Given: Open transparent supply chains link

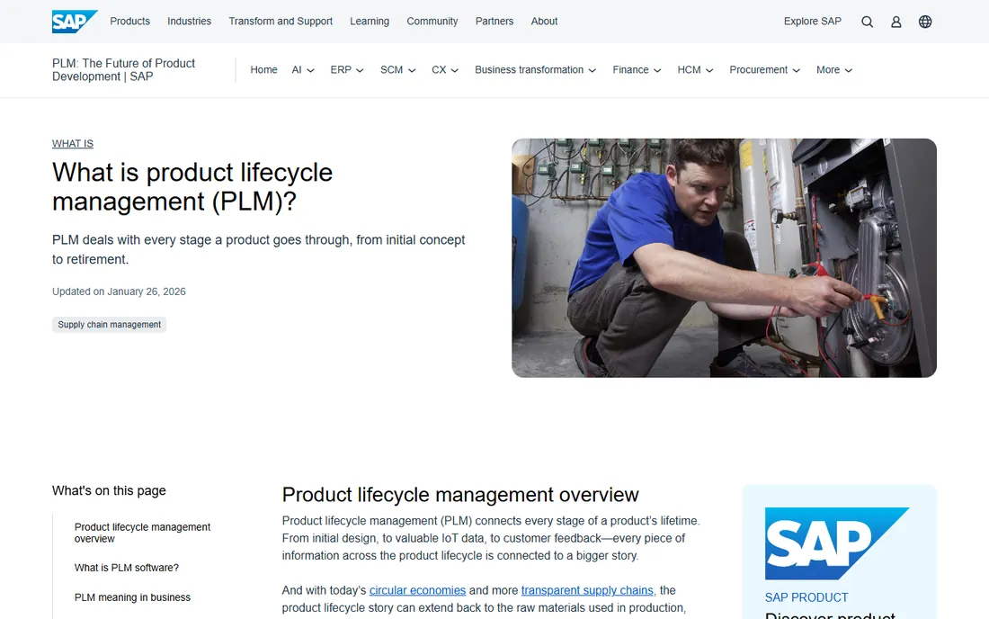Looking at the screenshot, I should [x=587, y=590].
